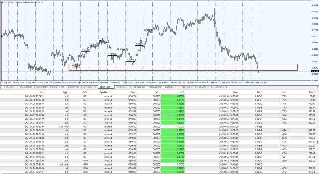Select trade row opened 2025.09.11 17:26:06
This screenshot has height=174, width=319.
pos(158,157)
